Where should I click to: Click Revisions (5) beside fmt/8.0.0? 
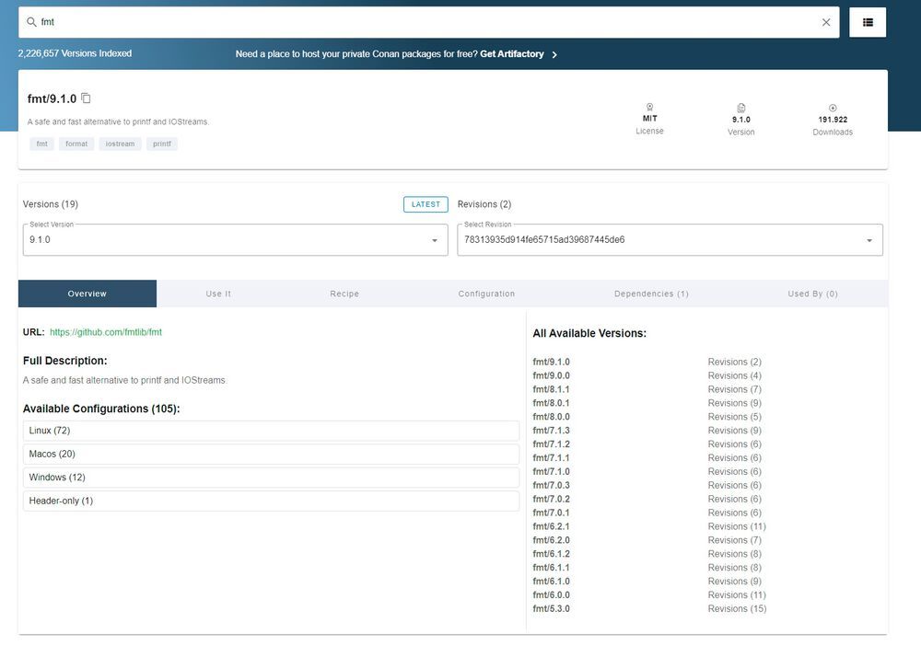[734, 417]
